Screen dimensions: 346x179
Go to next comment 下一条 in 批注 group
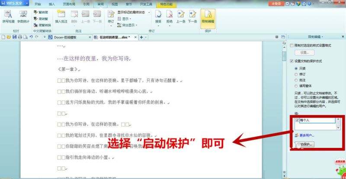[x=97, y=17]
